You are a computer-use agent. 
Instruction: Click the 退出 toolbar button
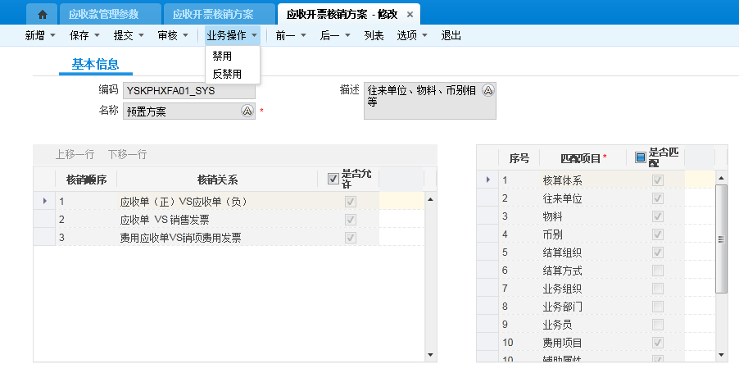click(451, 36)
